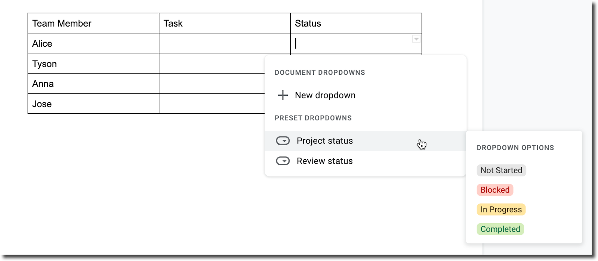598x261 pixels.
Task: Click the Status column header cell
Action: [x=356, y=24]
